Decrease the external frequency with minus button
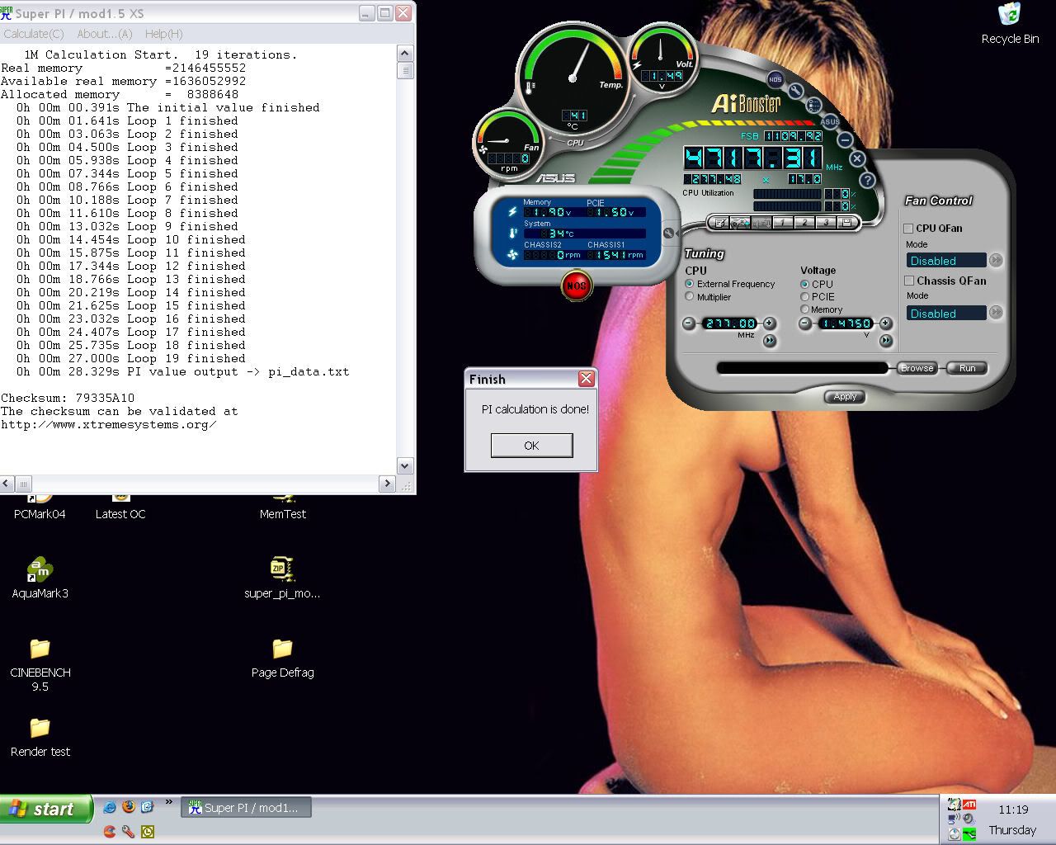 coord(689,323)
